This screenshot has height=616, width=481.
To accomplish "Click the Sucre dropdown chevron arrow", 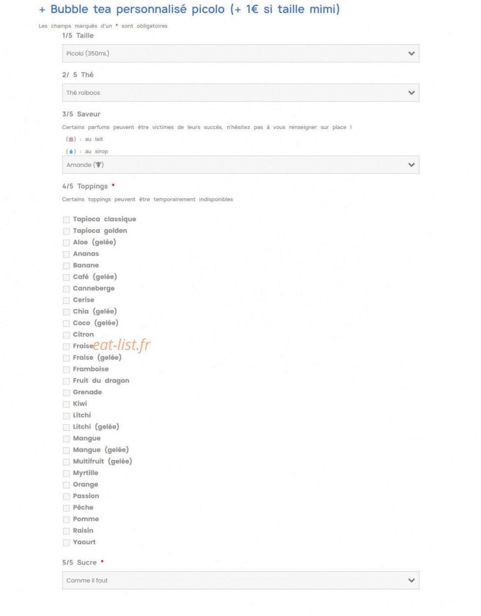I will point(411,581).
